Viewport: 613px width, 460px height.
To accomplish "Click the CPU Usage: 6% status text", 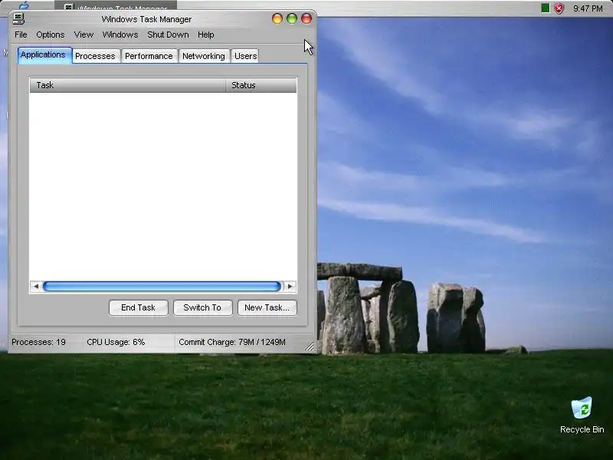I will pyautogui.click(x=116, y=342).
